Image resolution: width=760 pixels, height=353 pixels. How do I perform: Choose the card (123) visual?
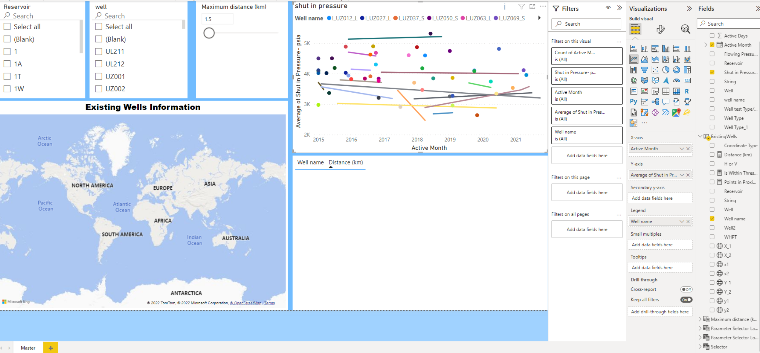[687, 80]
